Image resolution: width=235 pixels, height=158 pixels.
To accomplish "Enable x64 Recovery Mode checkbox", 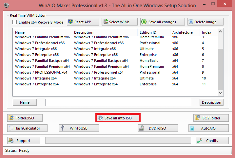I will click(14, 22).
